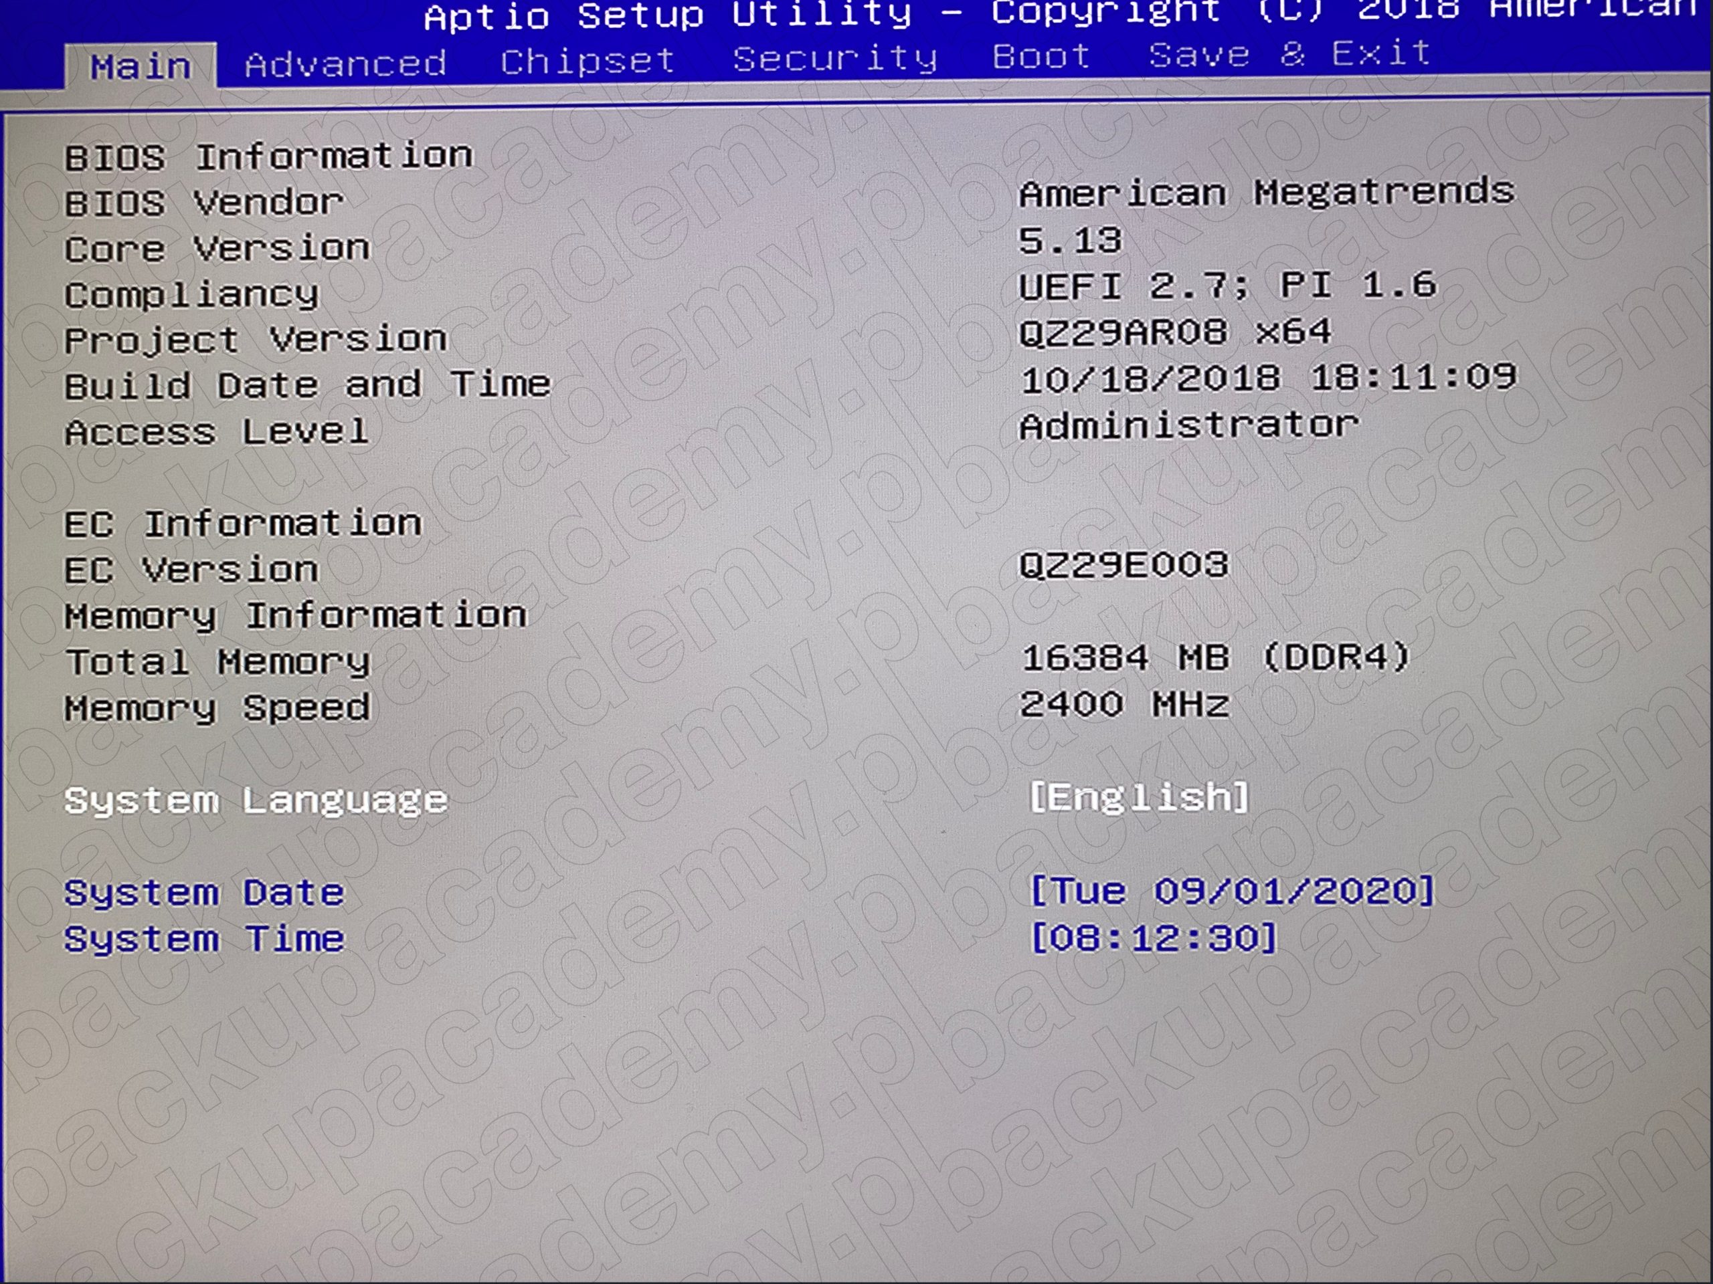
Task: Click the UEFI 2.7; PI 1.6 value
Action: (x=1229, y=286)
